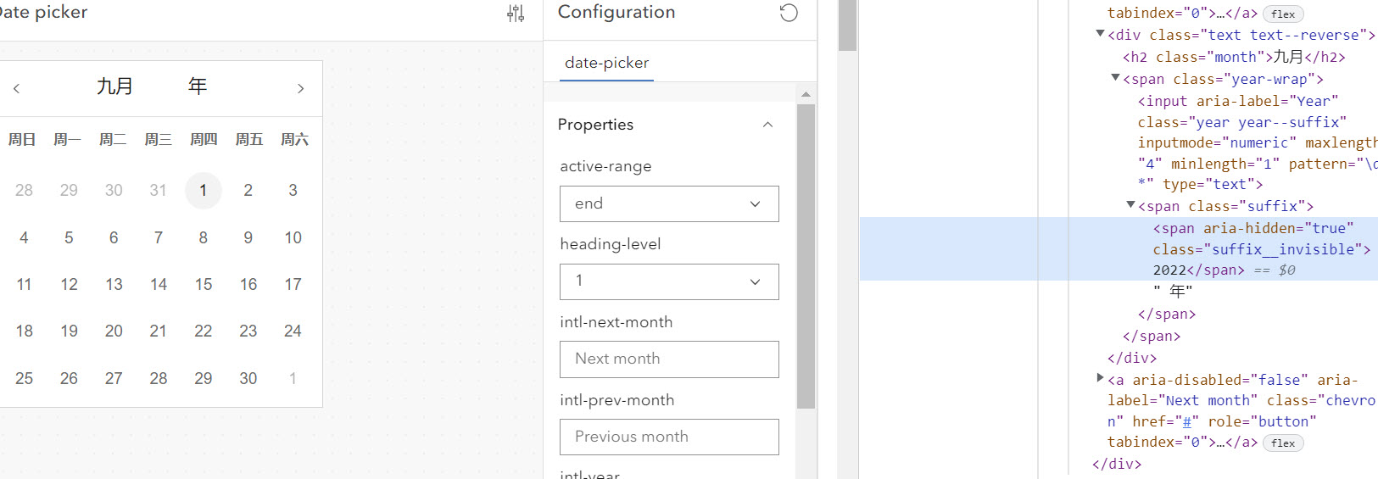Click the reset configuration icon

[789, 13]
